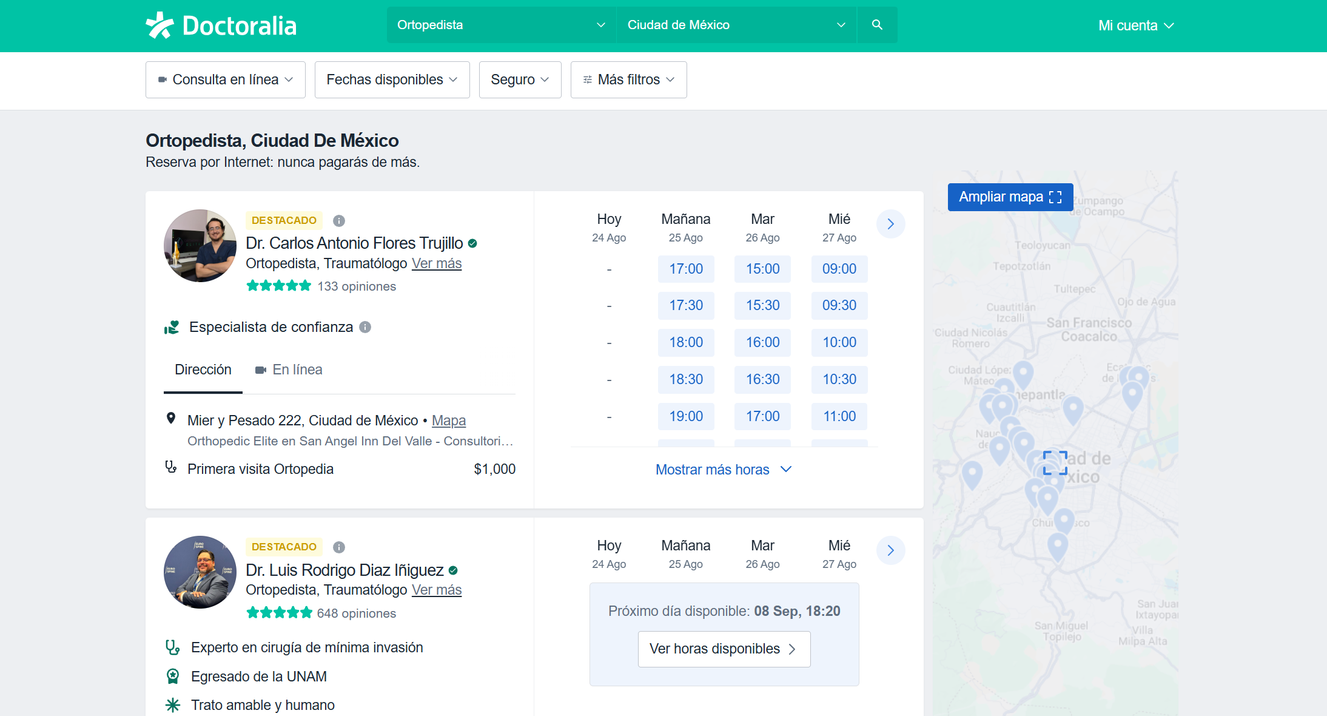1327x716 pixels.
Task: Open the Seguro filter dropdown
Action: [x=520, y=79]
